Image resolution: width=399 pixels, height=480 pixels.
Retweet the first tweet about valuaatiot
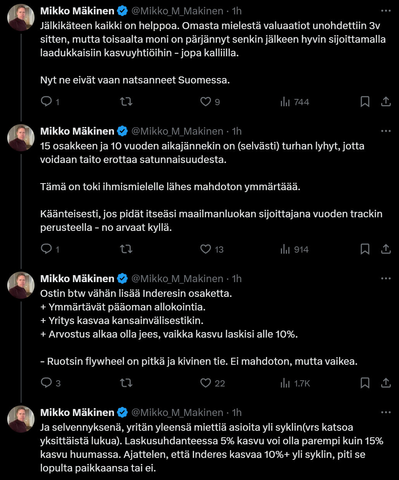click(x=126, y=102)
